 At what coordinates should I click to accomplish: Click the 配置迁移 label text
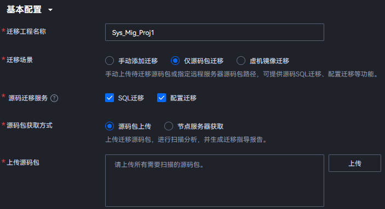click(x=183, y=98)
